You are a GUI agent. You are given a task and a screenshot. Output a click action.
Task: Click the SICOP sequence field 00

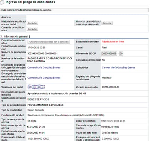[121, 54]
